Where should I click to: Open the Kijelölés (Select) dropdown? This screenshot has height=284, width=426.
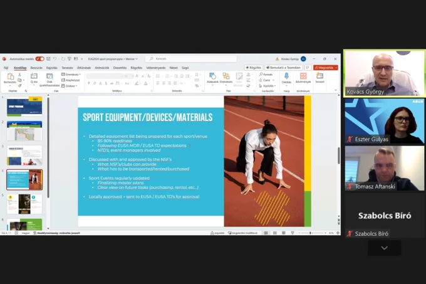coord(268,86)
